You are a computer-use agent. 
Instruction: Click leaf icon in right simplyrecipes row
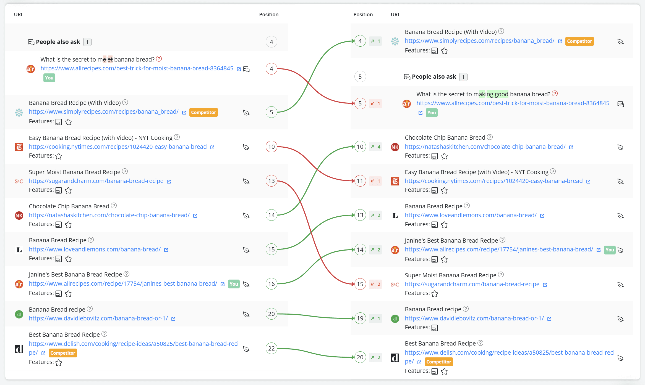click(620, 41)
